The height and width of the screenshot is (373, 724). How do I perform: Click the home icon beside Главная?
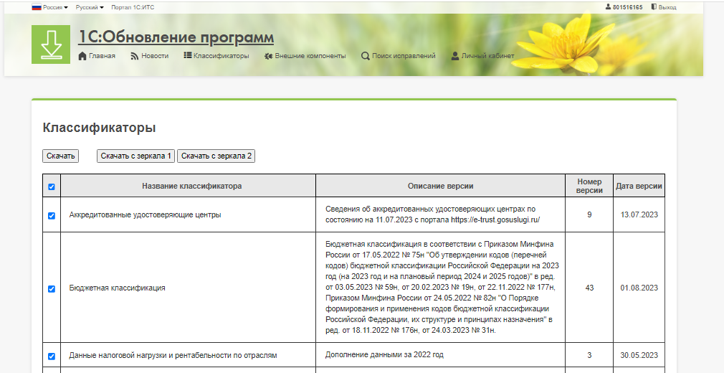coord(82,56)
